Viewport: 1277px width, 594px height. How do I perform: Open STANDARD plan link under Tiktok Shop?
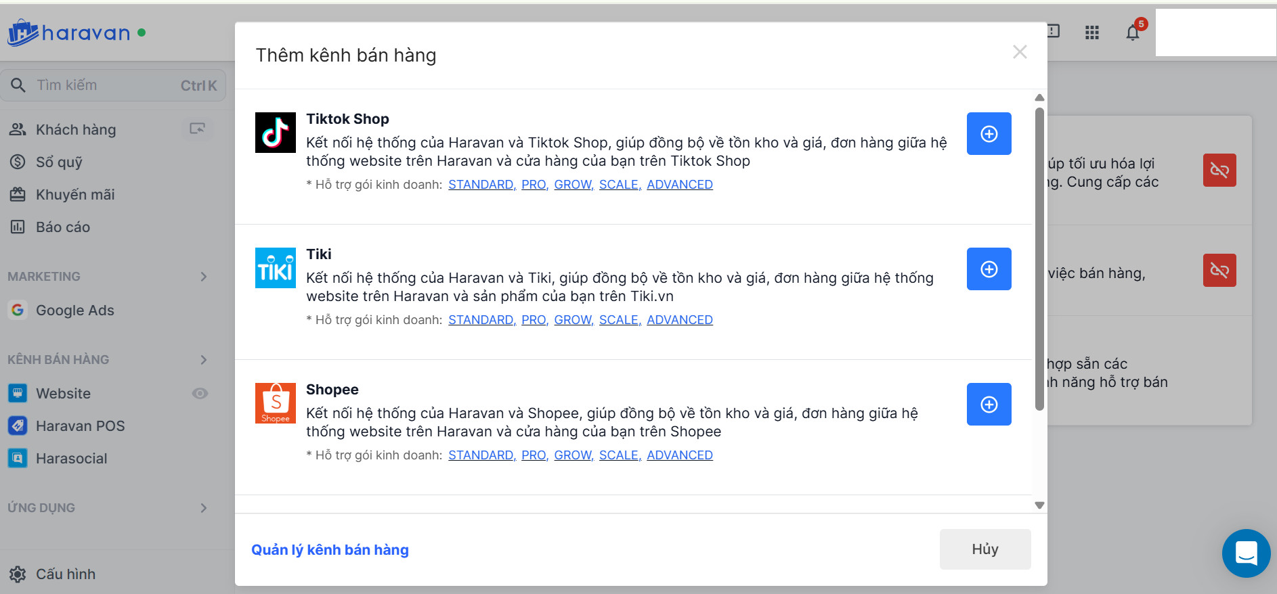[x=482, y=185]
